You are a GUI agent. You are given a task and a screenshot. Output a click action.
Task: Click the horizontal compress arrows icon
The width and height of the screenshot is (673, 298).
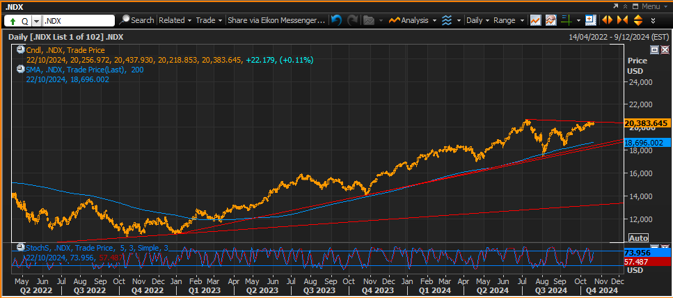coord(622,20)
